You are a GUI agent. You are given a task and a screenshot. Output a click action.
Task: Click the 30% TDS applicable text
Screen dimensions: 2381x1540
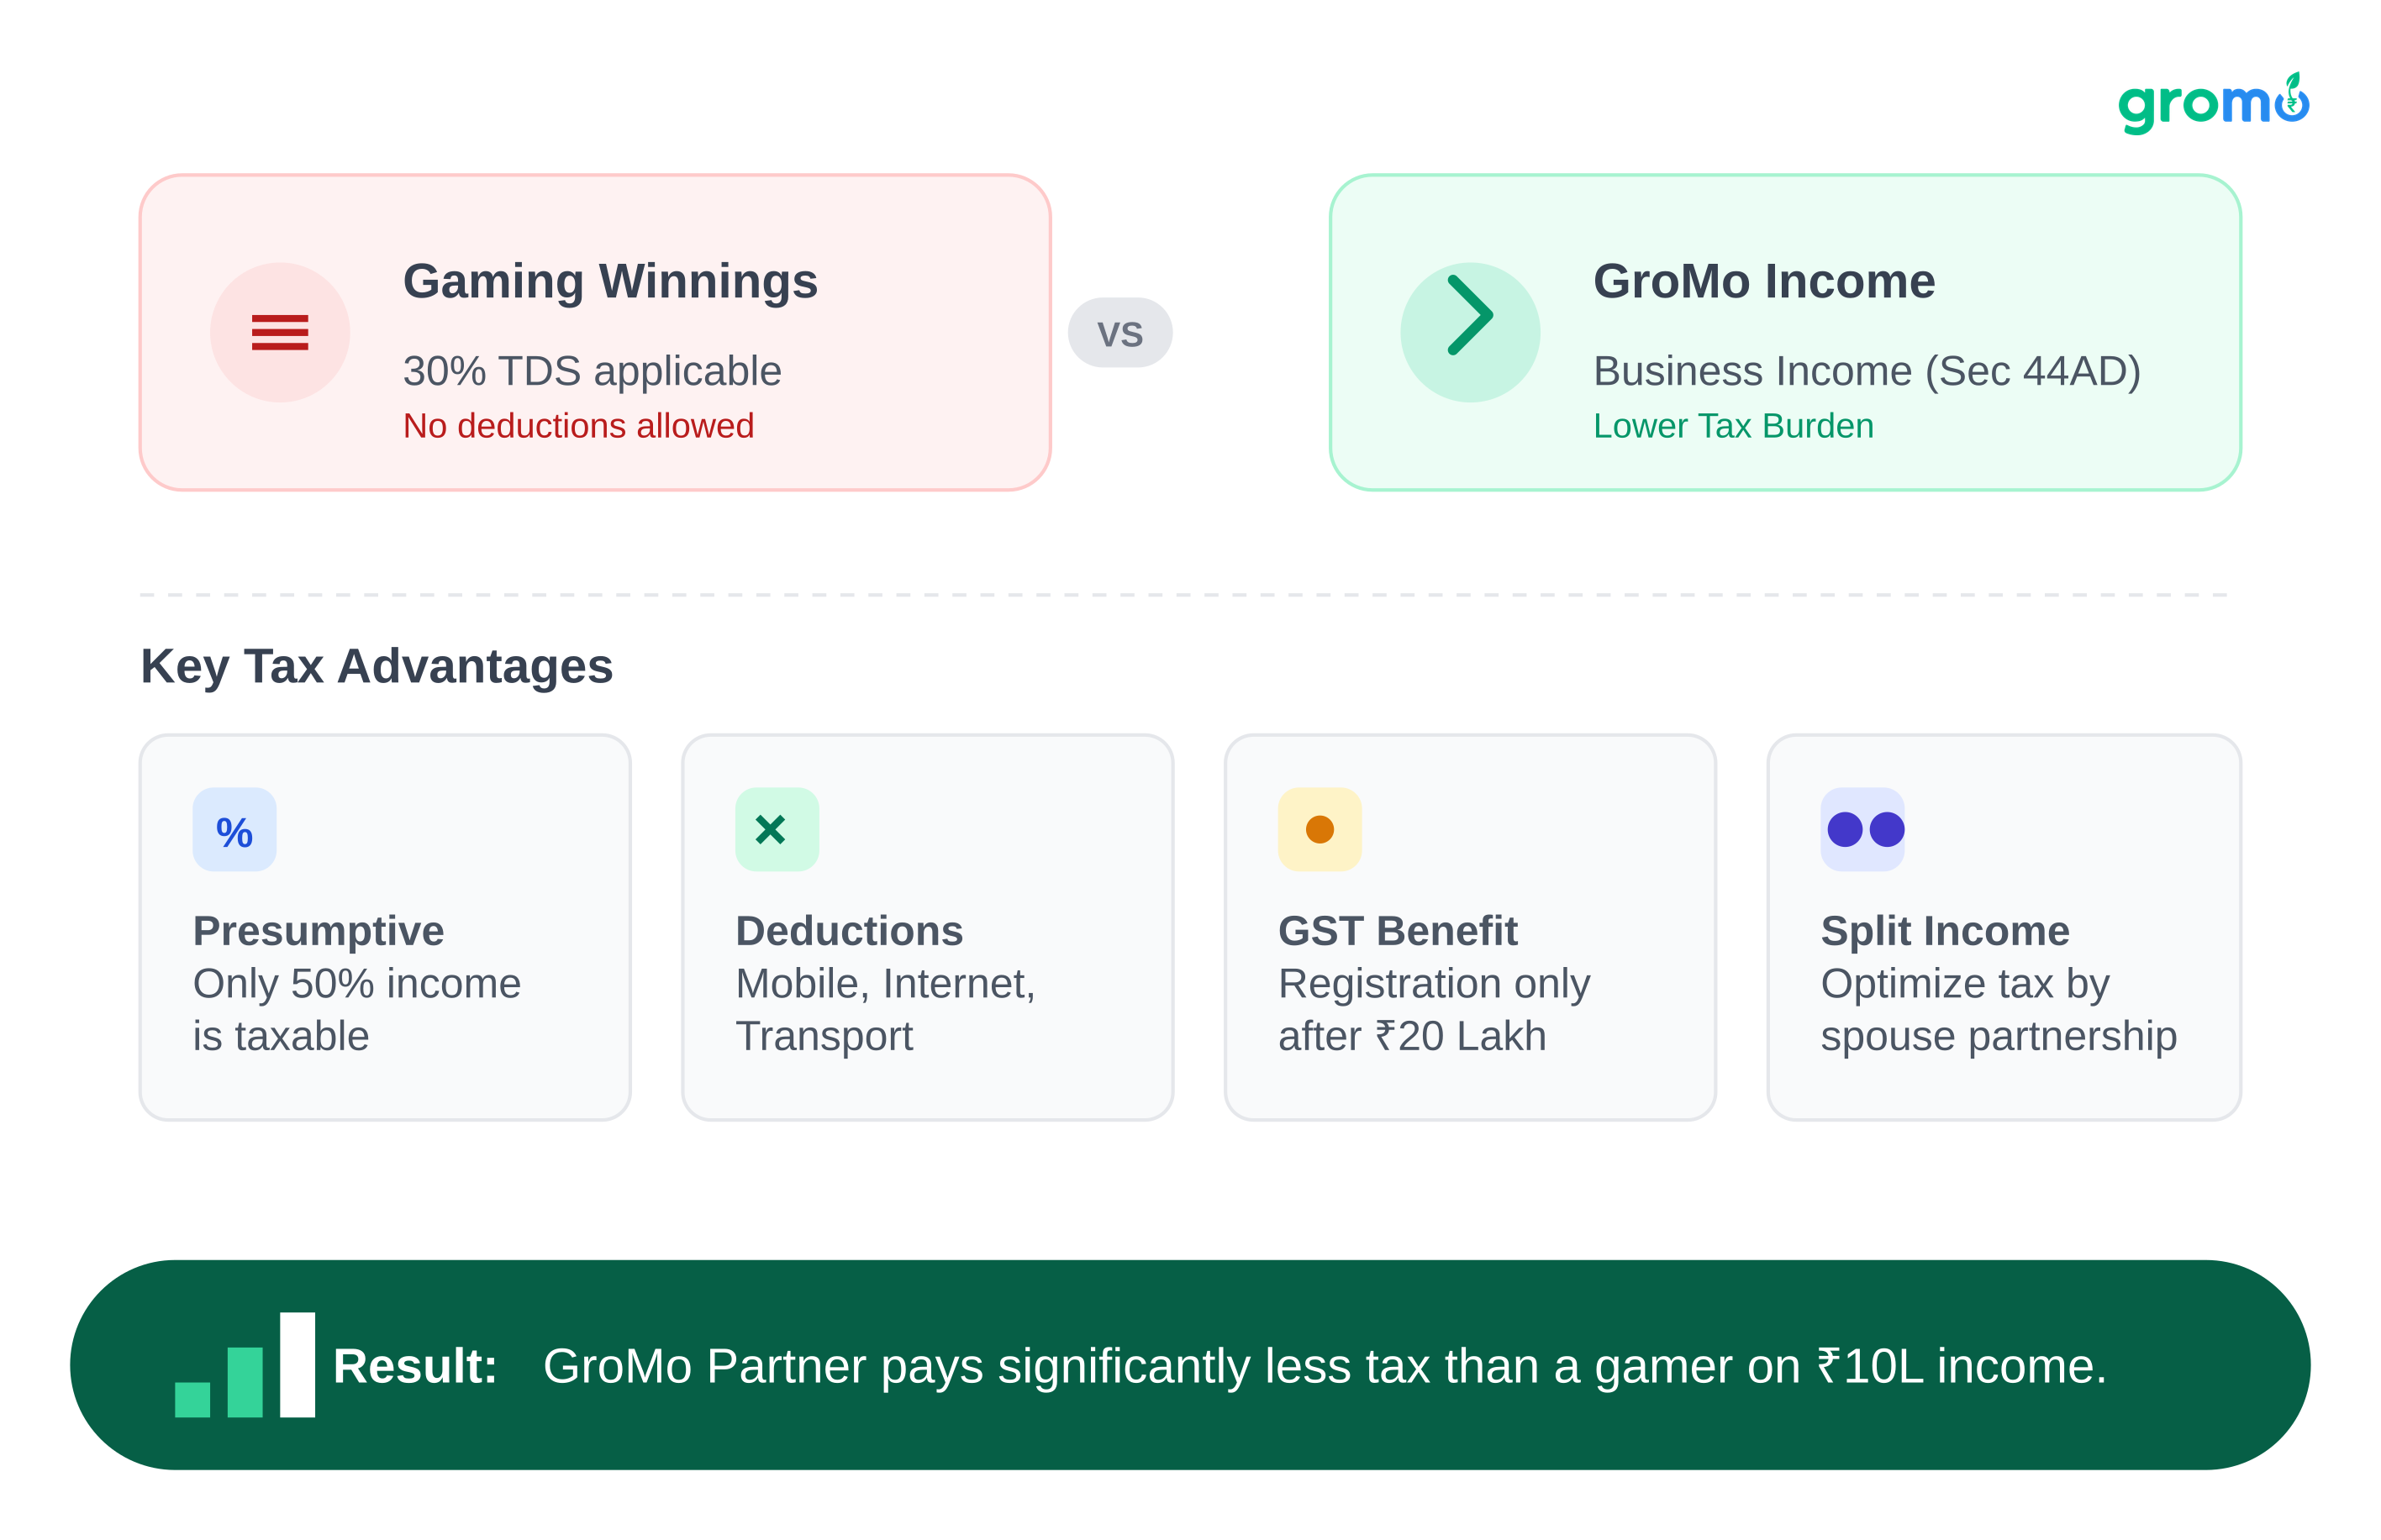[591, 371]
